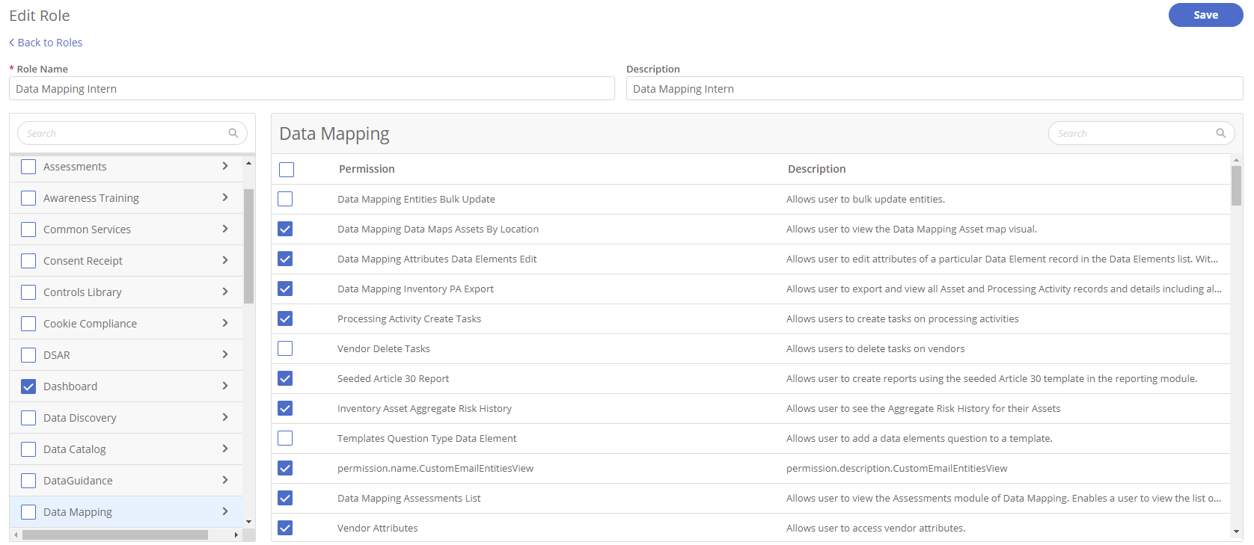The image size is (1254, 545).
Task: Expand the Assessments module chevron
Action: pyautogui.click(x=224, y=166)
